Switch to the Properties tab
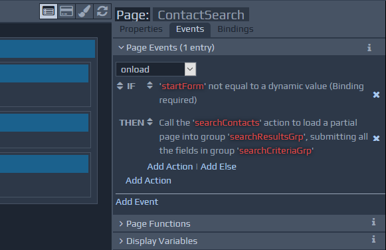This screenshot has width=386, height=250. 141,29
